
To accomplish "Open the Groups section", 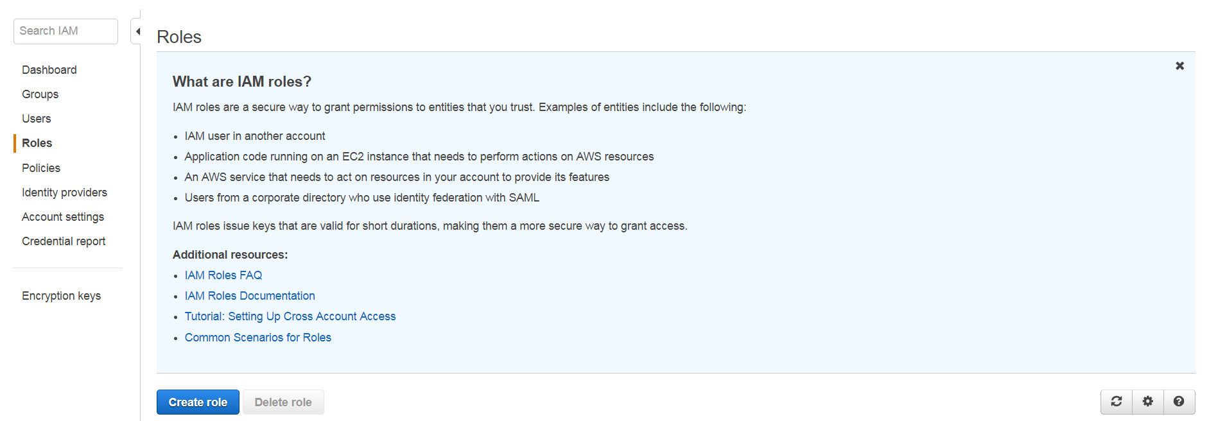I will coord(40,94).
